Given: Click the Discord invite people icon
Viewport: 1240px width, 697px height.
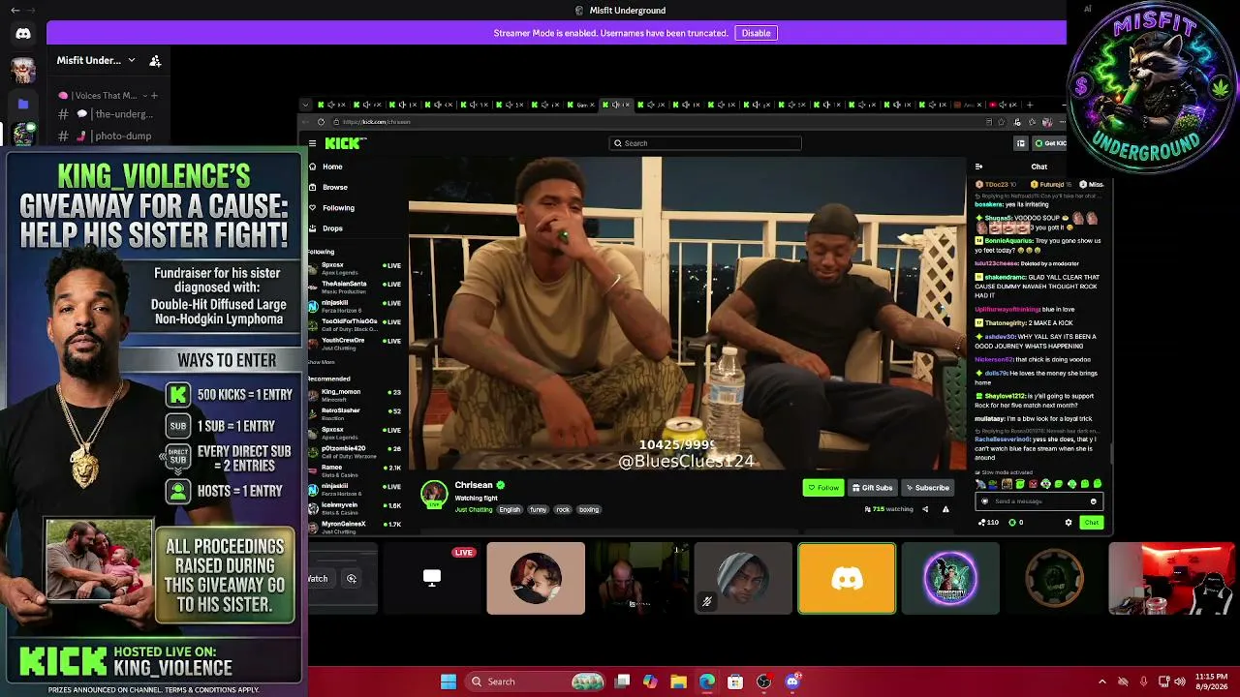Looking at the screenshot, I should (155, 61).
